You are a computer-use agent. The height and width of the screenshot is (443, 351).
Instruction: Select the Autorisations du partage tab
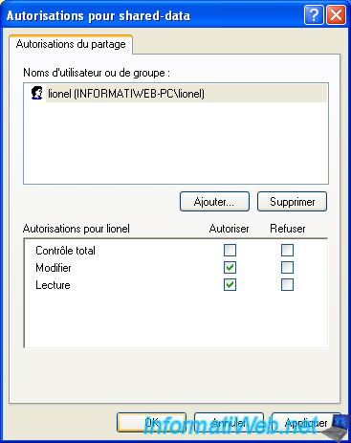[71, 44]
